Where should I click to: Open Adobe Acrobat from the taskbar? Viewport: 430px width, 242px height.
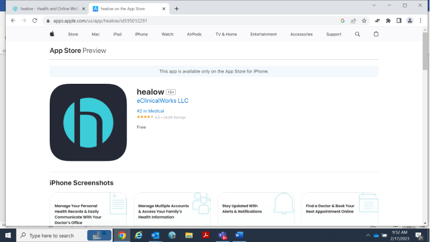coord(206,235)
